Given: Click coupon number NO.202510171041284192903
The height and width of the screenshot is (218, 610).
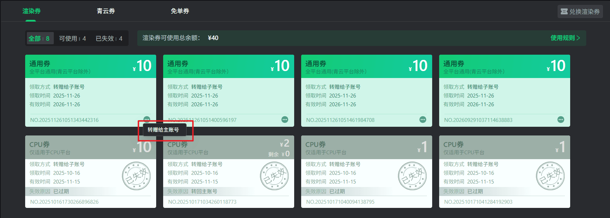Looking at the screenshot, I should (x=478, y=202).
